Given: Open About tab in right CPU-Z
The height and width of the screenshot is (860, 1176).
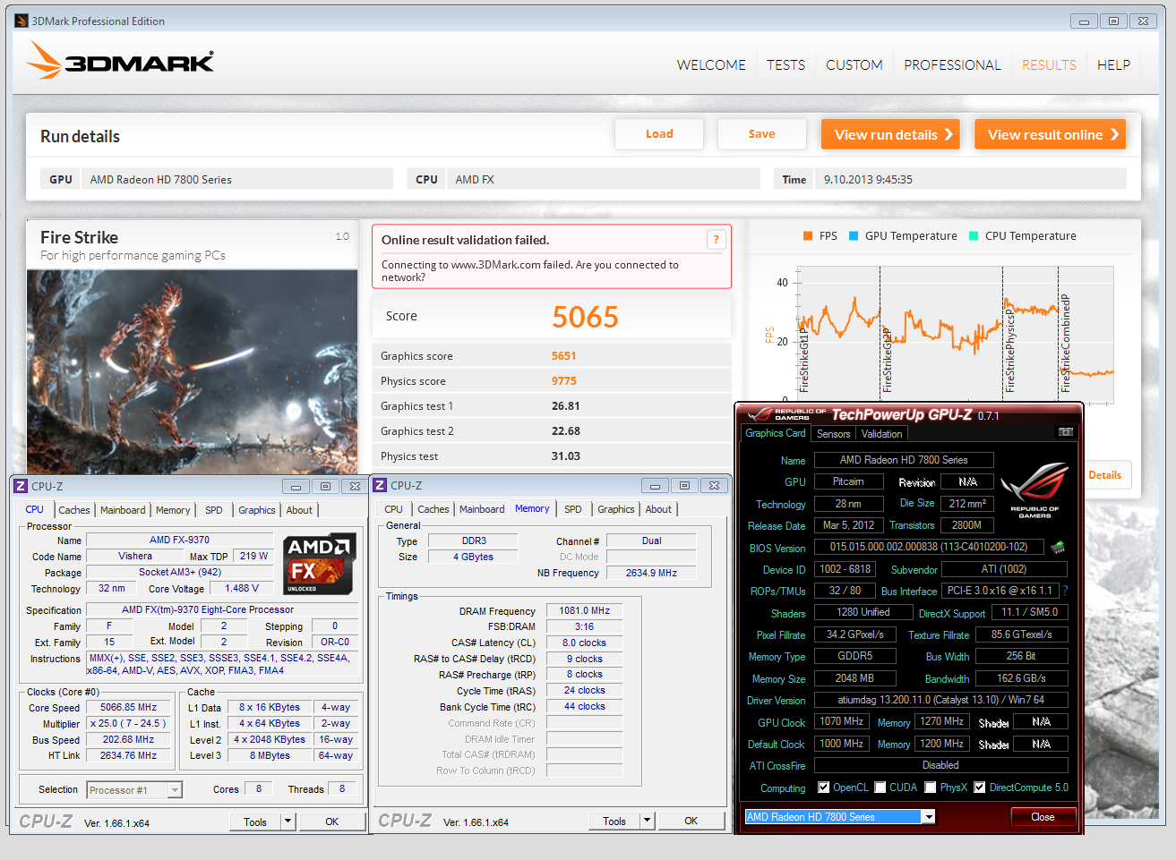Looking at the screenshot, I should pos(658,509).
